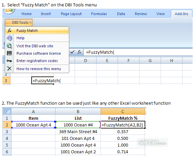The width and height of the screenshot is (194, 158).
Task: Select column B header in lower sheet
Action: 78,111
